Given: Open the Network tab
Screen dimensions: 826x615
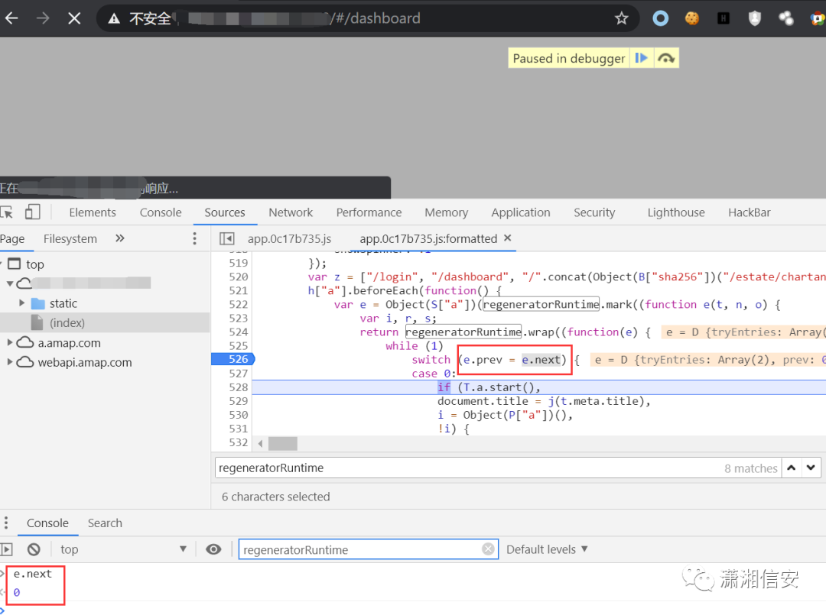Looking at the screenshot, I should pos(291,212).
